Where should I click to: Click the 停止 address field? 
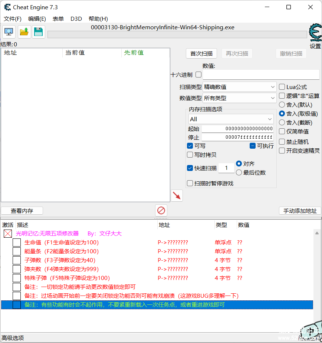[237, 137]
